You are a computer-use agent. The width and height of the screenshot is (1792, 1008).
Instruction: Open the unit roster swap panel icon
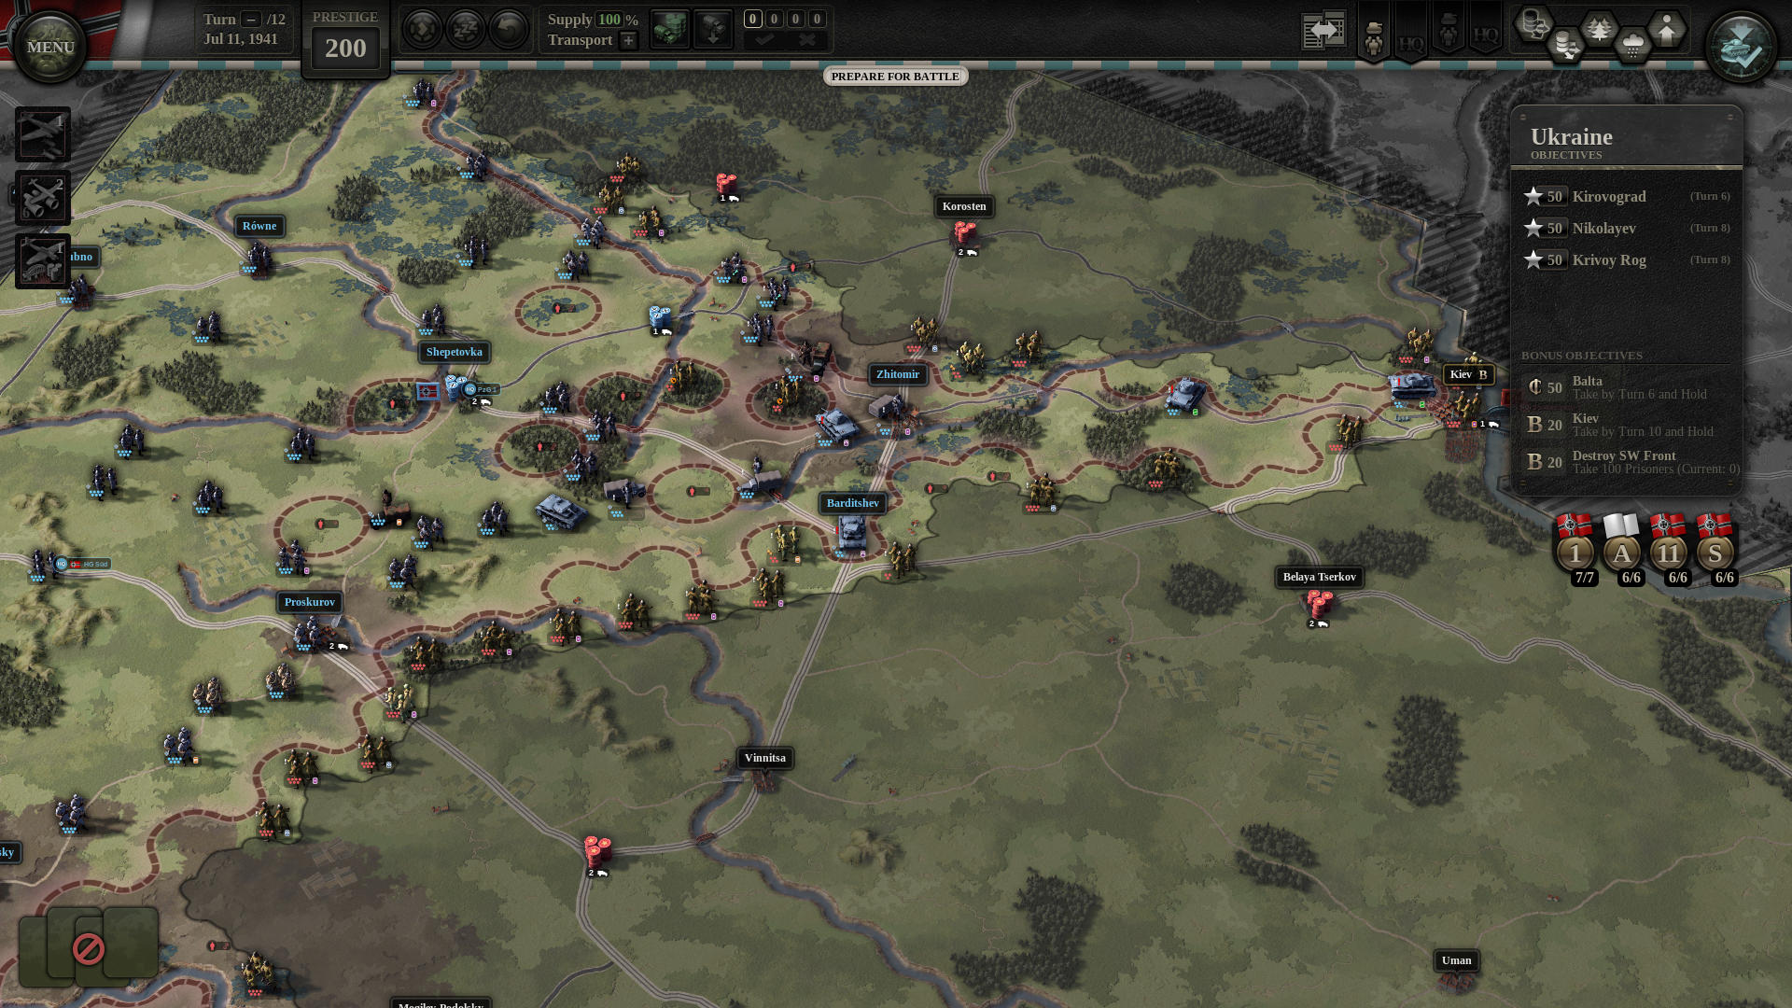tap(1323, 29)
